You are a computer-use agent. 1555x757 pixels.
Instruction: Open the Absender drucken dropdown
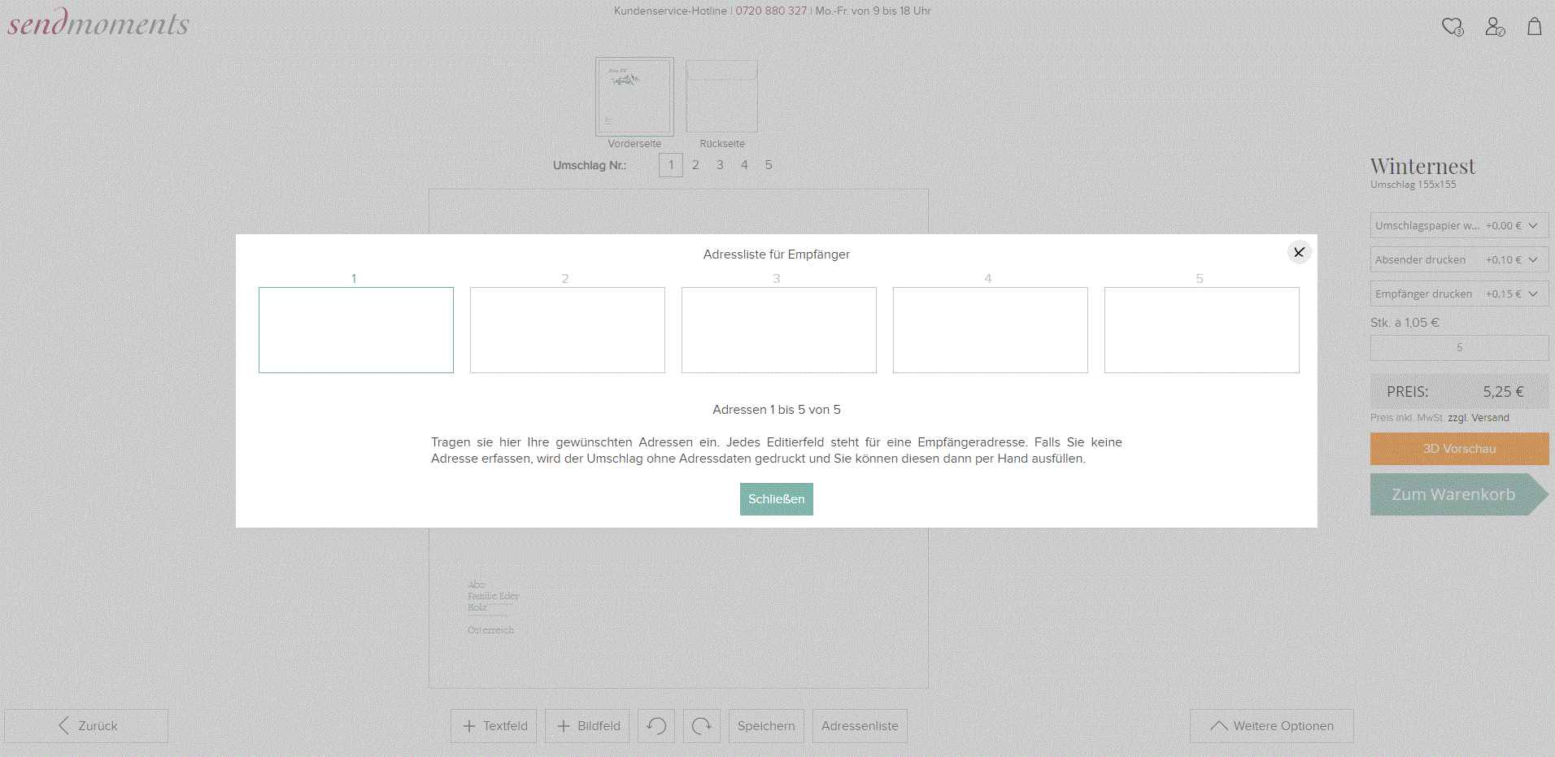(1459, 259)
